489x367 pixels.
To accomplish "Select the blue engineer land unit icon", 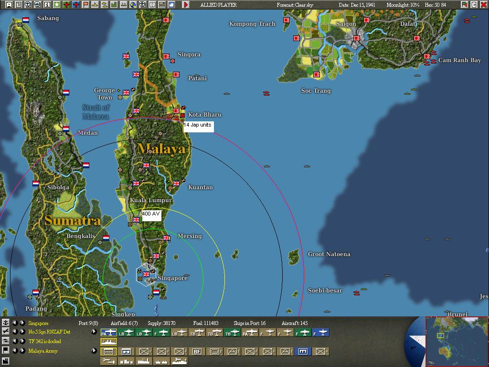I will coord(303,351).
